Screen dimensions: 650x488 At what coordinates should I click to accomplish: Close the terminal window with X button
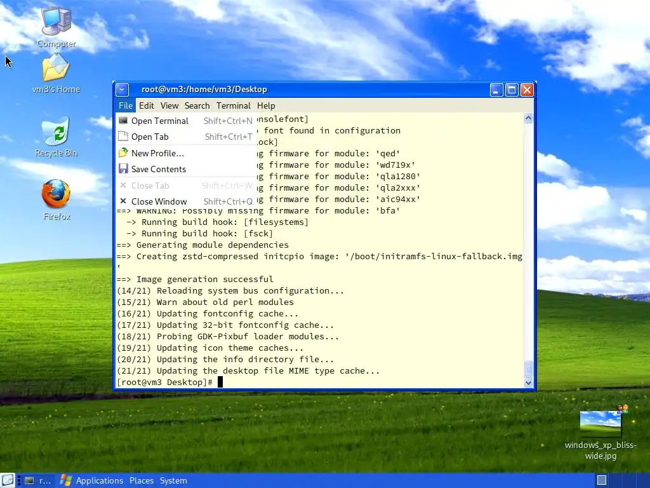[x=527, y=90]
